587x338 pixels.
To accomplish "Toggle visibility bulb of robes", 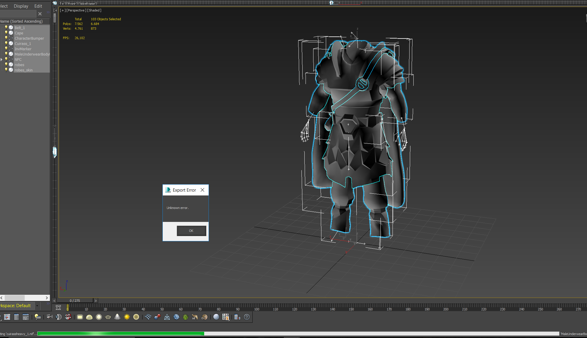I will click(x=6, y=64).
